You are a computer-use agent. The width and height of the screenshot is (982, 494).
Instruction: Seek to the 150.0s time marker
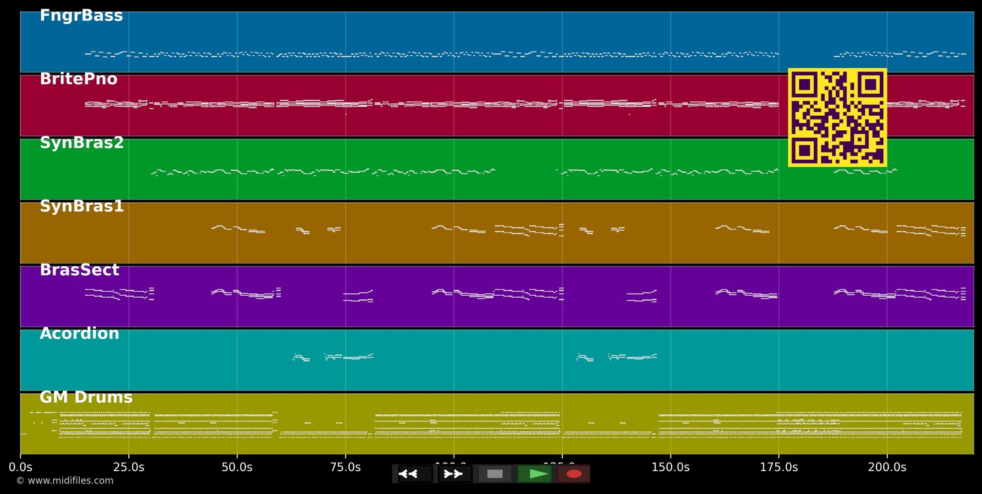point(670,467)
